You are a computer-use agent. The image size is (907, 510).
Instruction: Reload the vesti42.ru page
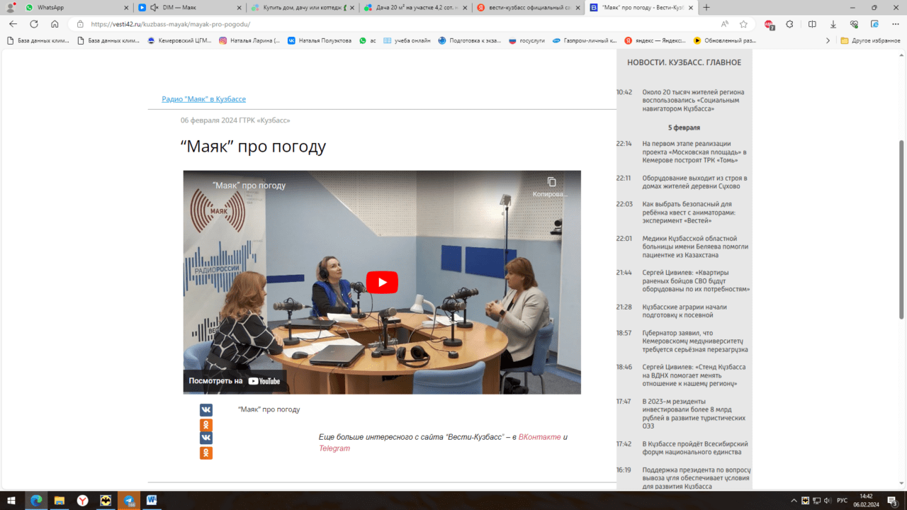tap(34, 23)
